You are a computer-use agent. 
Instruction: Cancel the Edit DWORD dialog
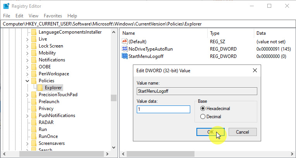click(x=242, y=132)
